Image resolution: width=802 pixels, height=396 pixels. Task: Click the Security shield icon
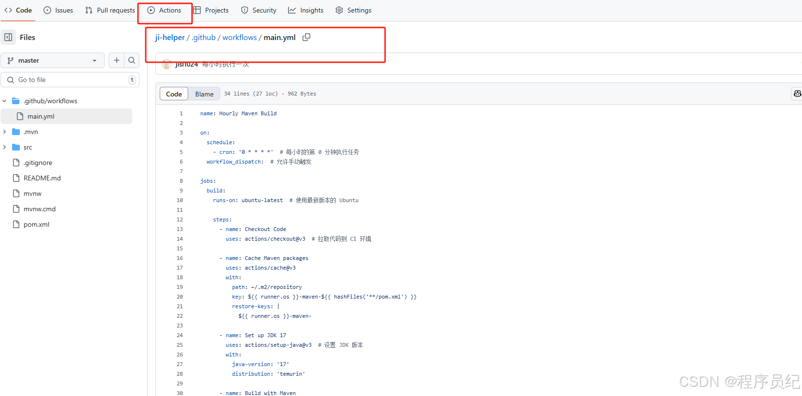tap(245, 10)
